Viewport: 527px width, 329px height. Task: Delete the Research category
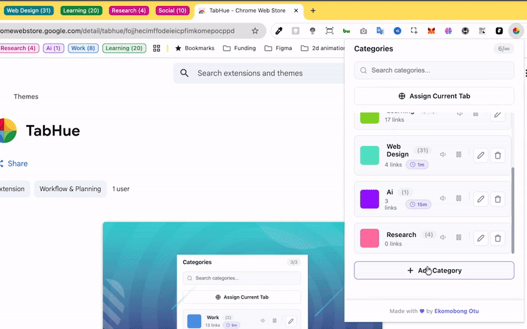tap(498, 238)
